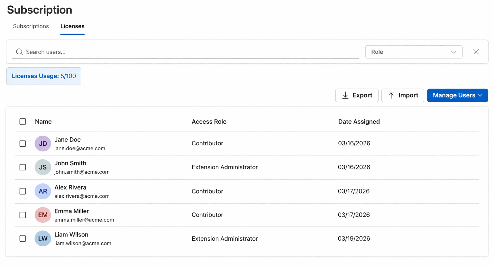Click the download arrow icon on Export

click(345, 95)
